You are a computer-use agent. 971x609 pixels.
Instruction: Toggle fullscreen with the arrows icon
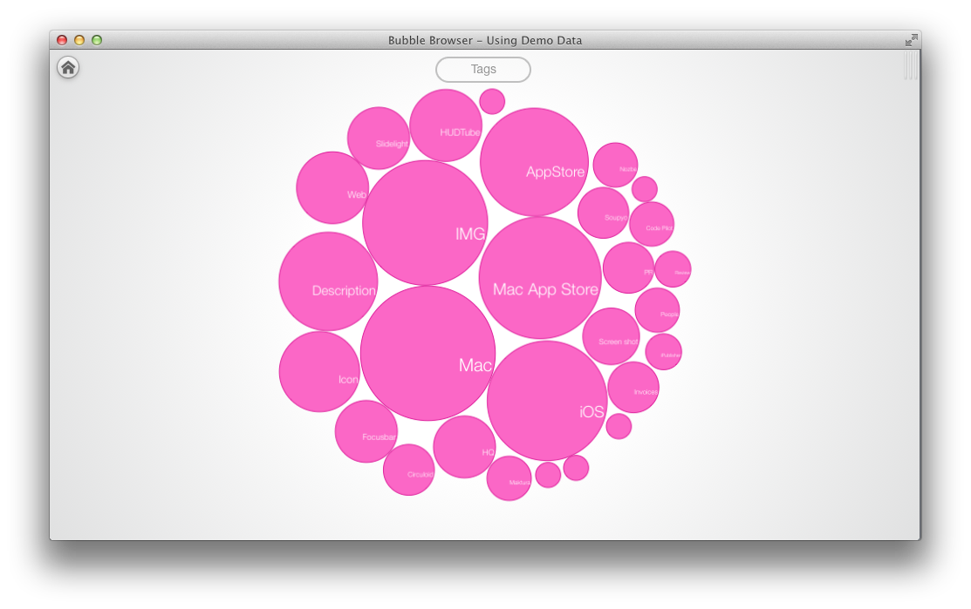tap(911, 40)
